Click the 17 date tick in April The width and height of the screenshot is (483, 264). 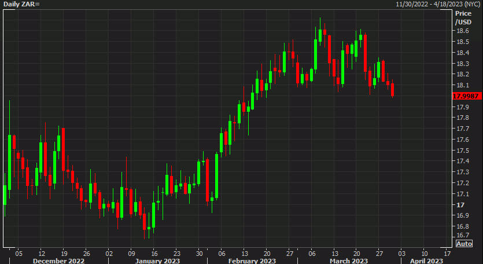coord(447,254)
